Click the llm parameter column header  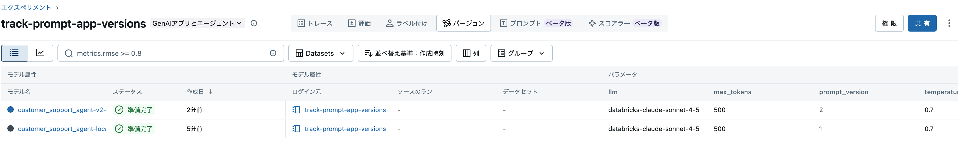(x=613, y=92)
